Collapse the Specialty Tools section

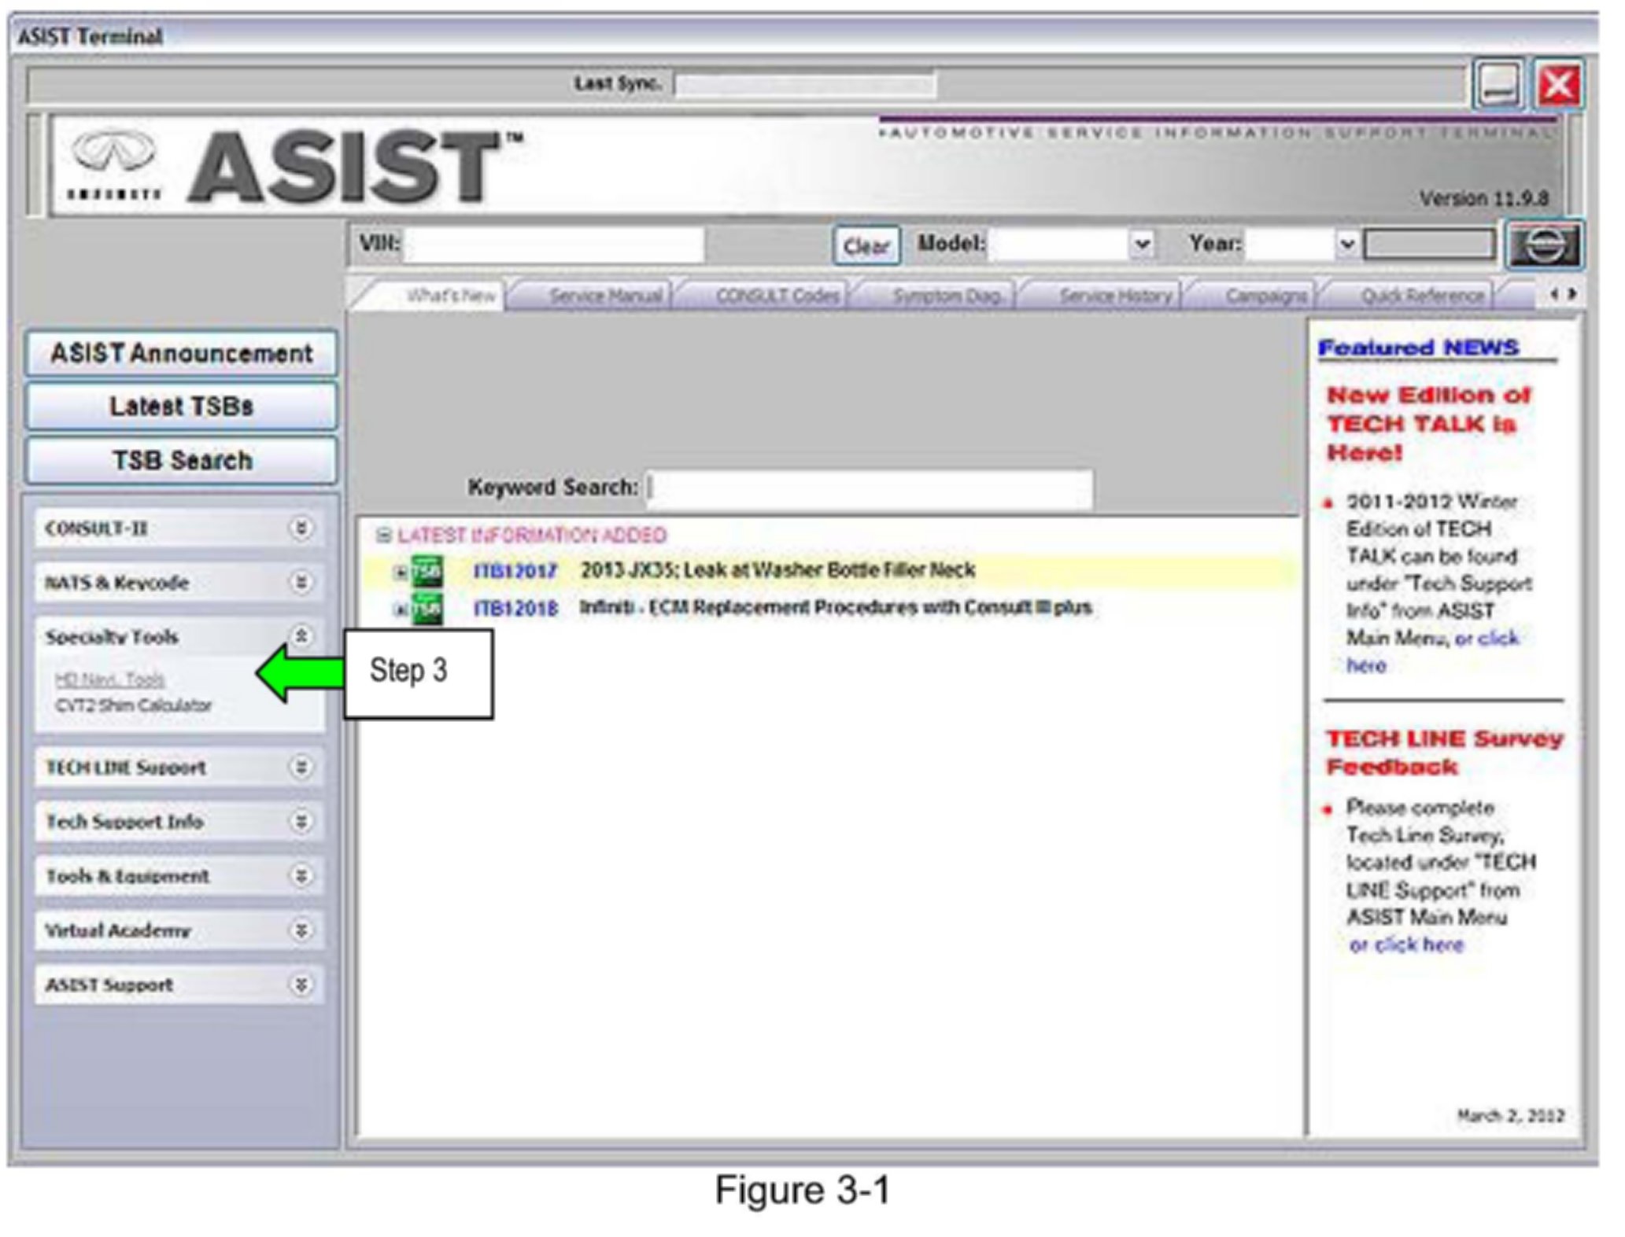click(301, 635)
